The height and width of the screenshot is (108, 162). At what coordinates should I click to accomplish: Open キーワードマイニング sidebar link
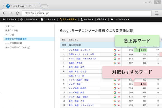(x=16, y=47)
